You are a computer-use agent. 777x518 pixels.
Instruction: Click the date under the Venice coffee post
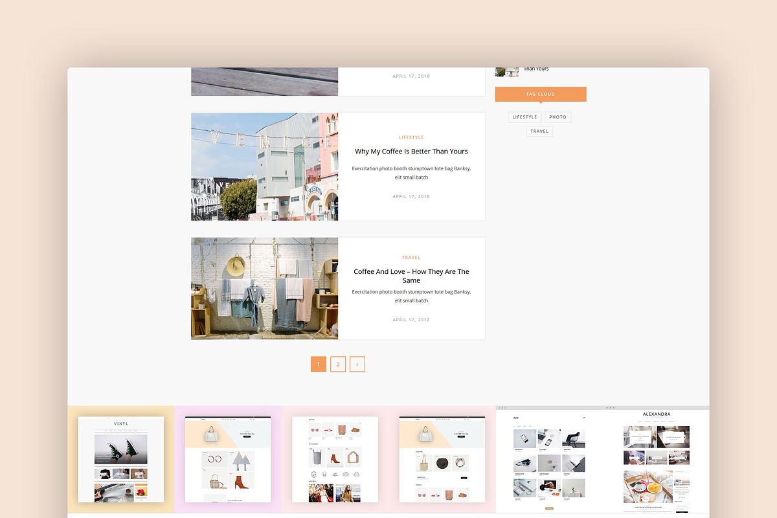411,196
